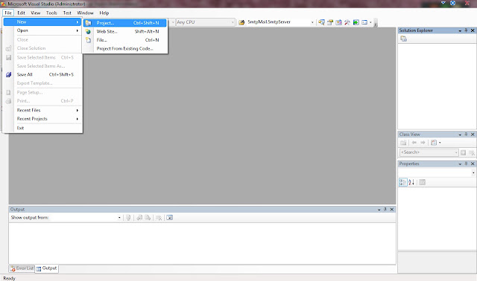Click the icon beside the SmtpMail.SmtpServer box
477x281 pixels.
click(241, 22)
